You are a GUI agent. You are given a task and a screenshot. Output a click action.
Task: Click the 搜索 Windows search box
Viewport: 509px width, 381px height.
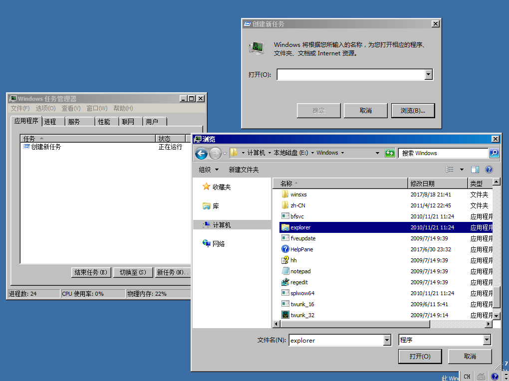444,153
